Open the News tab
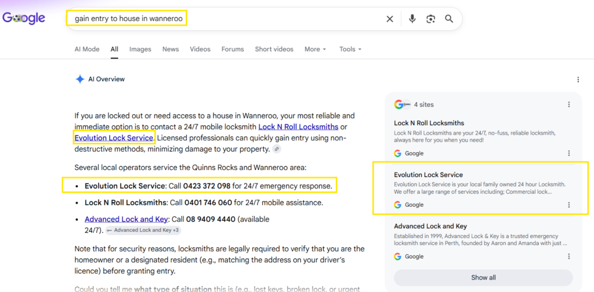 pyautogui.click(x=171, y=49)
